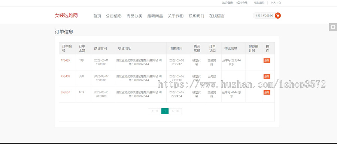The image size is (337, 144).
Task: Click the 订单编号 column header
Action: coord(67,48)
